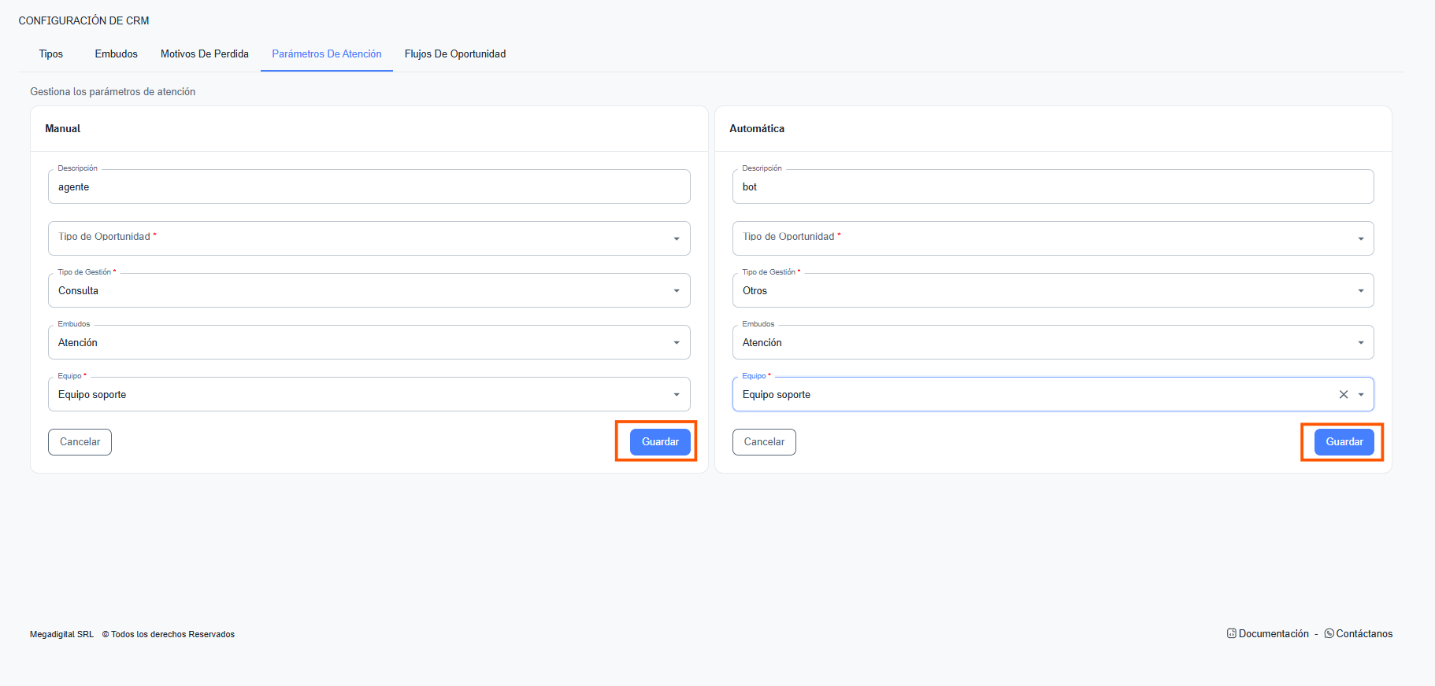
Task: Go to Motivos De Perdida tab
Action: tap(205, 54)
